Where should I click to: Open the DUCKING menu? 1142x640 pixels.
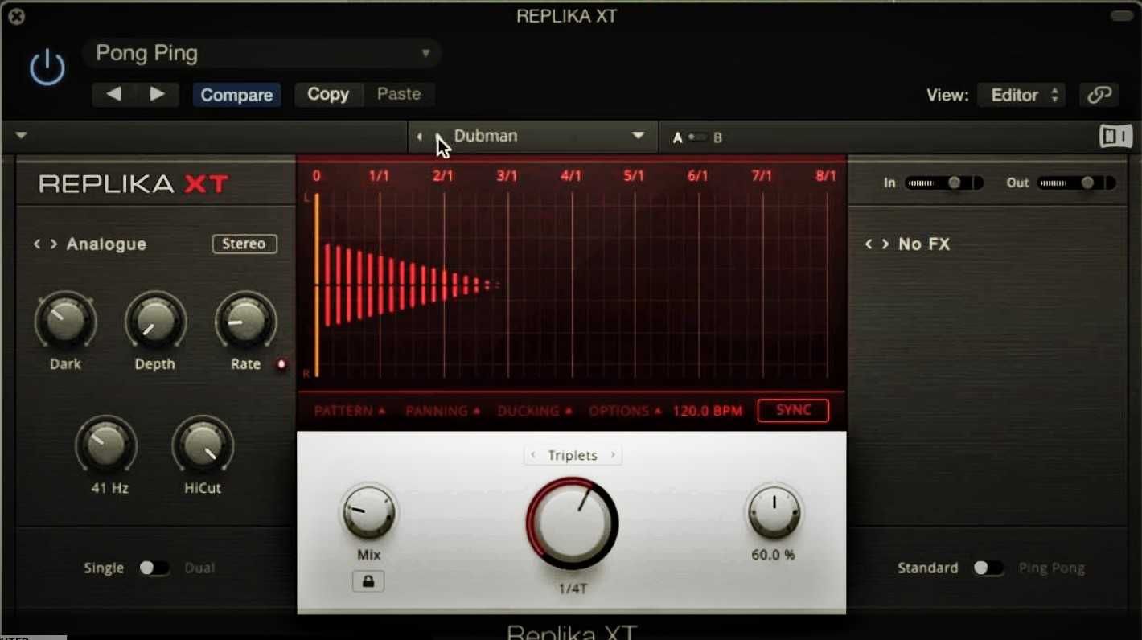tap(535, 411)
